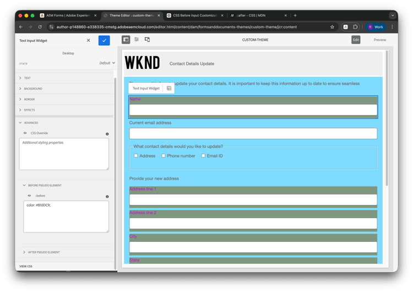Click the side panel scrollbar
The image size is (413, 292).
(115, 174)
